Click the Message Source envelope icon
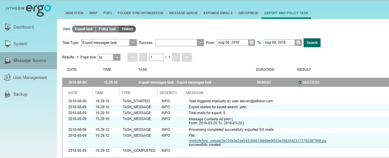The image size is (389, 158). (8, 60)
